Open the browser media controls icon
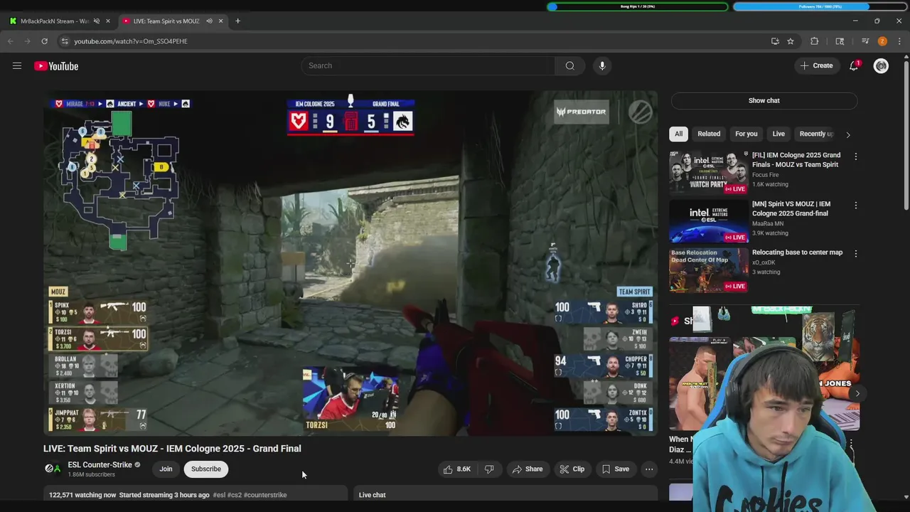 (x=865, y=41)
